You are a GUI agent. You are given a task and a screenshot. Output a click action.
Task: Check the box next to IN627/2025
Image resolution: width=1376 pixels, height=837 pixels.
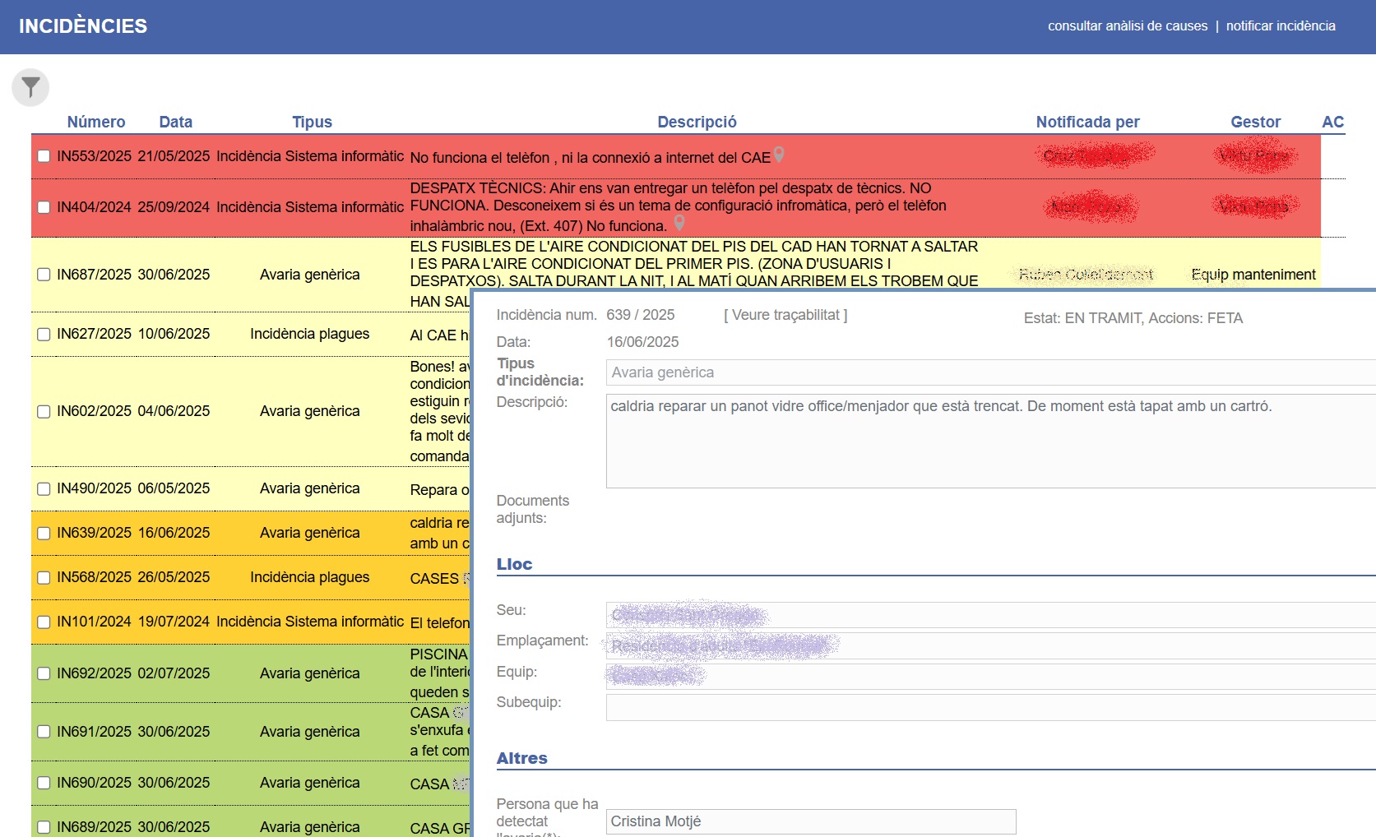44,334
